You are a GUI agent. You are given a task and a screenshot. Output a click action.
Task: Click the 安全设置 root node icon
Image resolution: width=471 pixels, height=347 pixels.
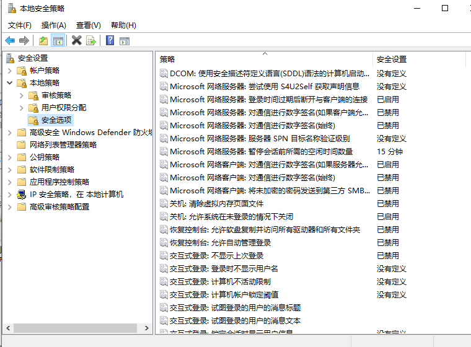pyautogui.click(x=10, y=58)
